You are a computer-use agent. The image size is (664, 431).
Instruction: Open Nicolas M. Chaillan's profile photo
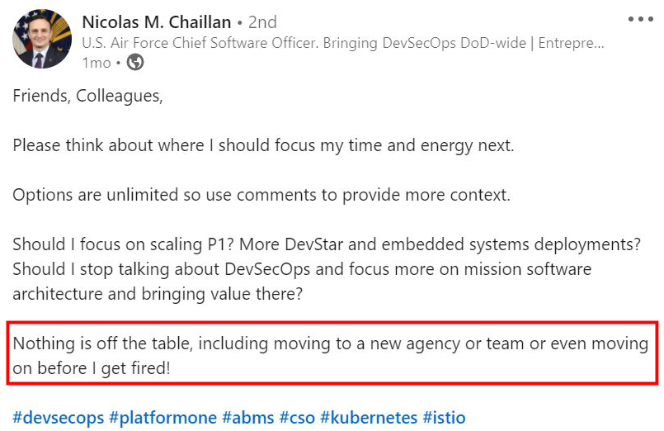42,39
